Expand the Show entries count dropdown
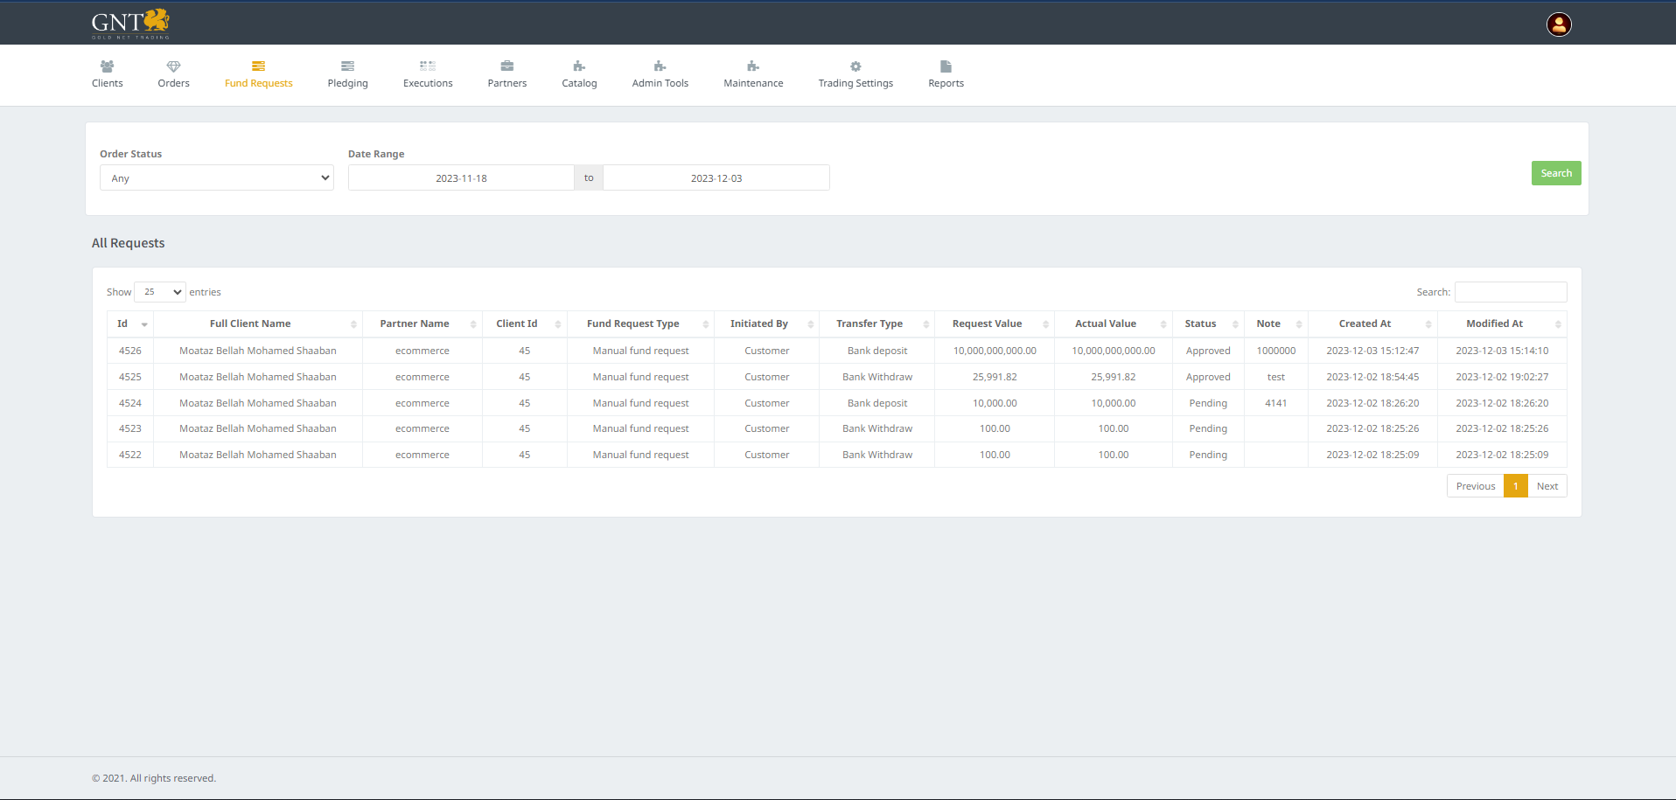The height and width of the screenshot is (800, 1676). 160,292
